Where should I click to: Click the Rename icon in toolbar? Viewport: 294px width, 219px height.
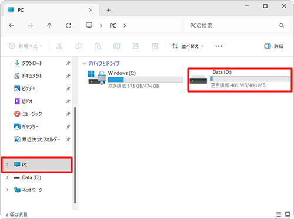pos(116,46)
